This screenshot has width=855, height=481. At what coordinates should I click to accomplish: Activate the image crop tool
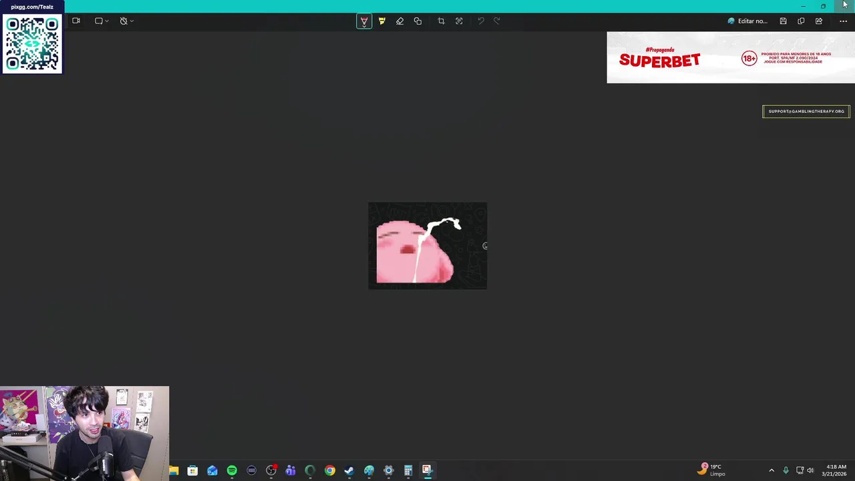click(441, 21)
